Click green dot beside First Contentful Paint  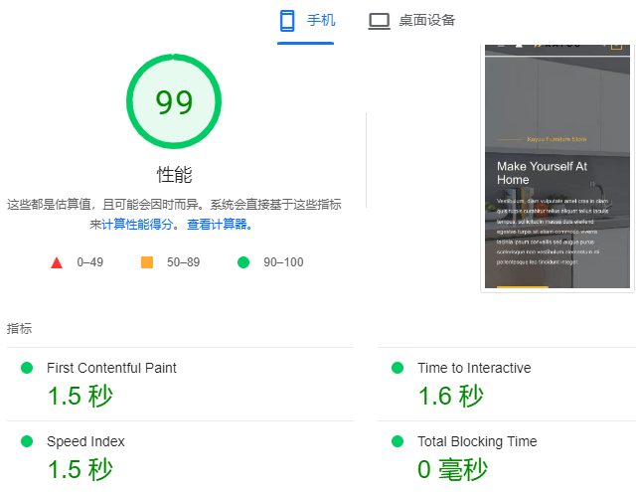click(27, 368)
